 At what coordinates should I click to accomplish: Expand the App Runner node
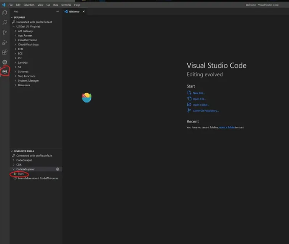click(15, 36)
